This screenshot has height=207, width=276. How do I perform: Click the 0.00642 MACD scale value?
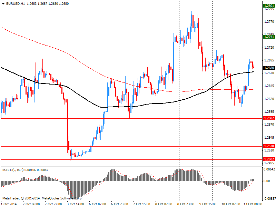click(x=269, y=169)
